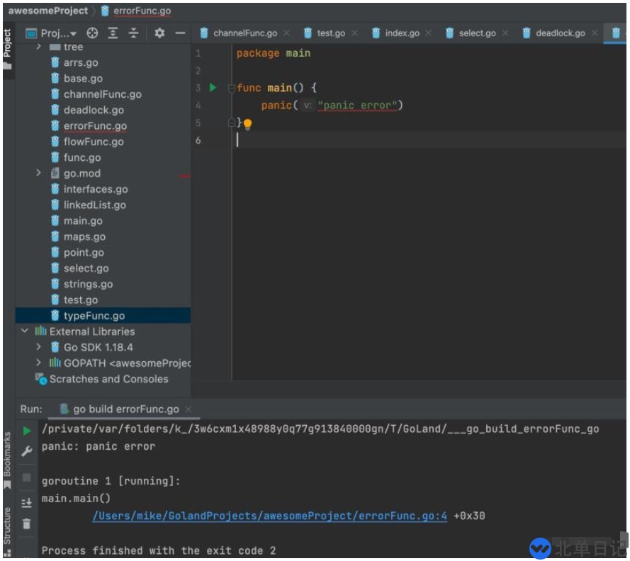Click the wrench icon in Run panel
The height and width of the screenshot is (561, 630).
(27, 451)
